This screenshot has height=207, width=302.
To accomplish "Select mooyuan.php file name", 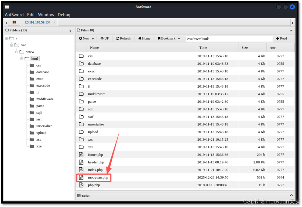I will pyautogui.click(x=98, y=177).
